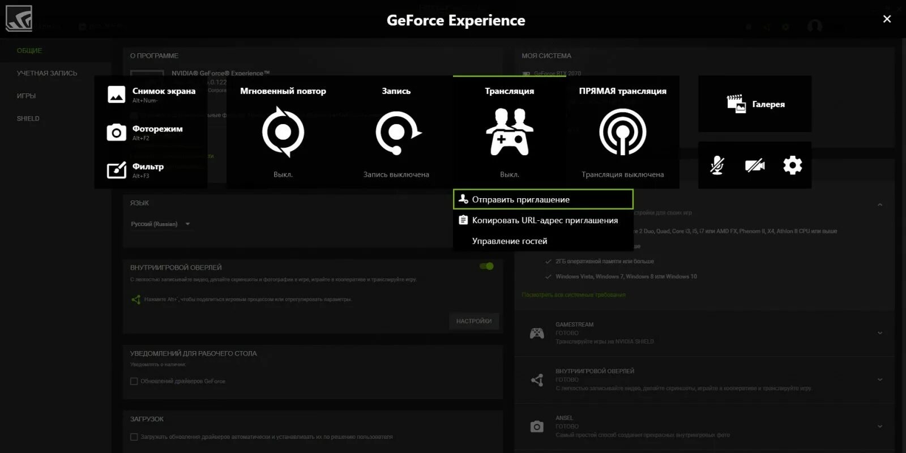Click the share icon near Alt+ hint
Screen dimensions: 906x453
(136, 300)
